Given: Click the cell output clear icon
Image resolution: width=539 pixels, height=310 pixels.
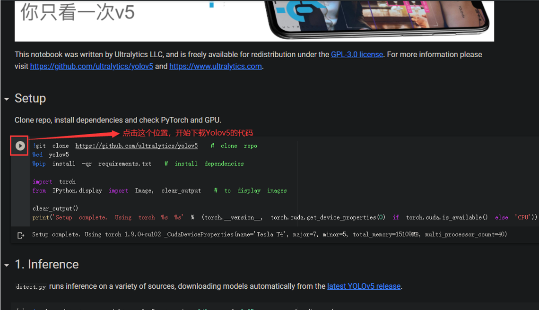Looking at the screenshot, I should click(x=21, y=235).
